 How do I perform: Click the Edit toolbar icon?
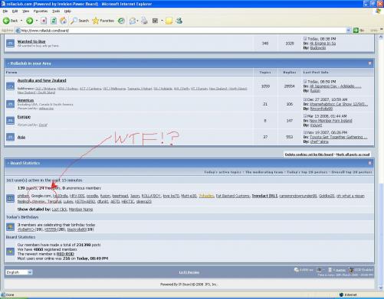tap(155, 21)
